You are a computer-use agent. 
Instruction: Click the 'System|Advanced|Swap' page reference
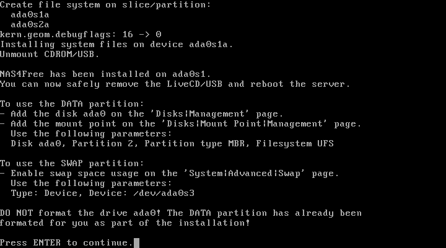pyautogui.click(x=244, y=174)
